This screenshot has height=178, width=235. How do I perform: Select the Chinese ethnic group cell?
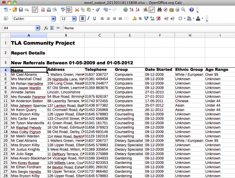click(x=190, y=101)
